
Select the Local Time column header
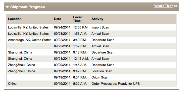(x=77, y=19)
